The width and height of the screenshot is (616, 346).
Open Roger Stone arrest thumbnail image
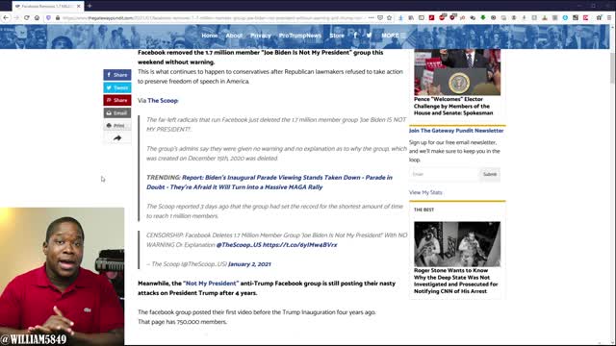pyautogui.click(x=457, y=244)
